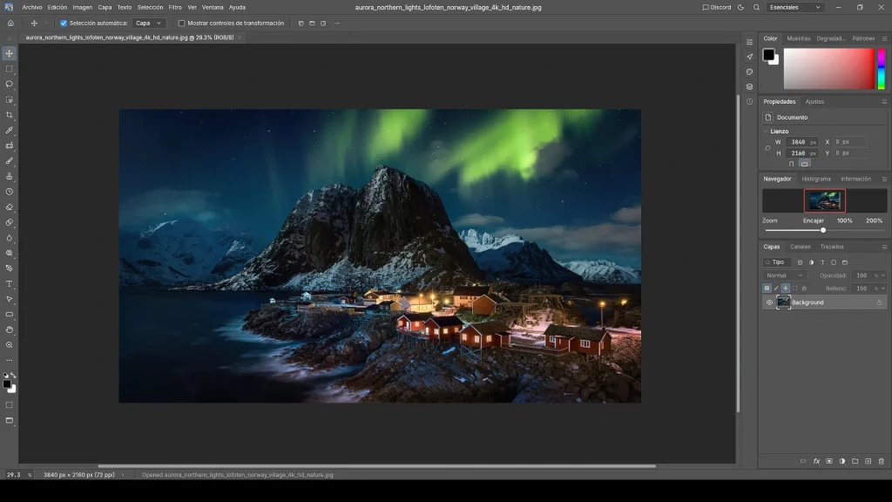Delete layer with the trash icon
Viewport: 892px width, 502px height.
[882, 461]
